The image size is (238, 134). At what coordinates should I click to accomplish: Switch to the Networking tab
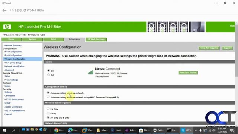coord(74,39)
